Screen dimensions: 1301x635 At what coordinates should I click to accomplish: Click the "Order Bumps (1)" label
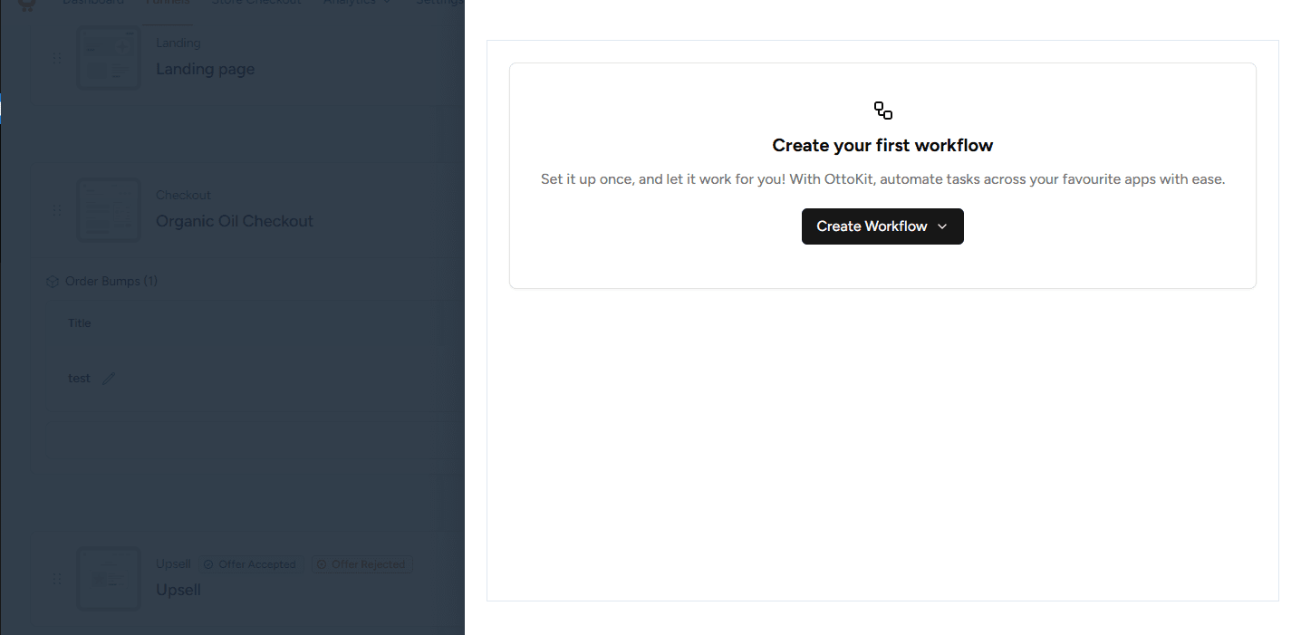tap(111, 282)
